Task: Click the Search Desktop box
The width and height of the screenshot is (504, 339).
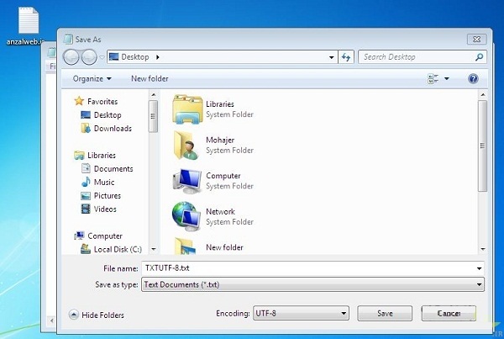Action: click(x=417, y=57)
